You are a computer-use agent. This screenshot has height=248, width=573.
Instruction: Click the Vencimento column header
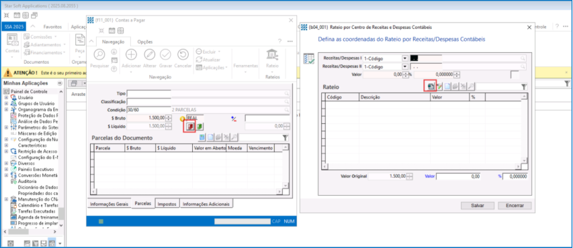[x=261, y=148]
